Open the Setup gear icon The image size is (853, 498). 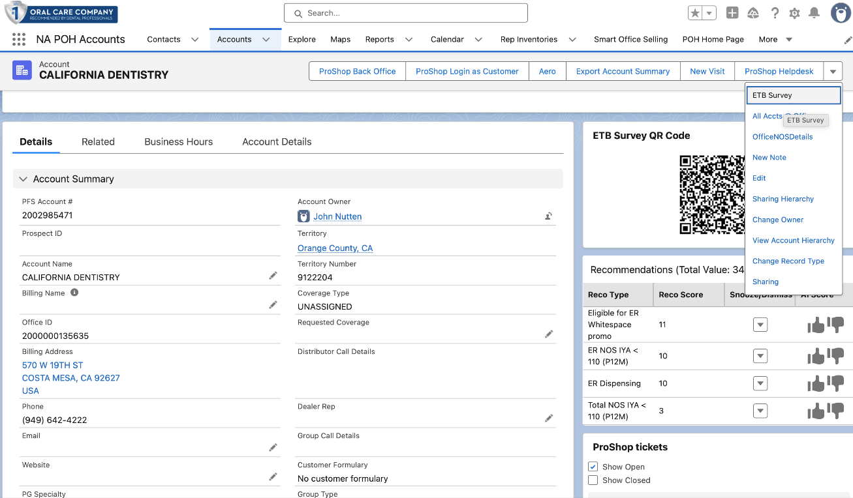[x=794, y=13]
